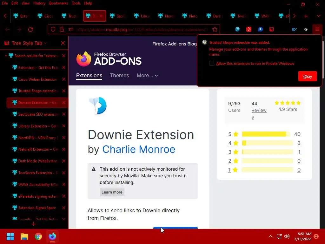Click the Firefox taskbar icon
The width and height of the screenshot is (325, 244).
tap(52, 236)
